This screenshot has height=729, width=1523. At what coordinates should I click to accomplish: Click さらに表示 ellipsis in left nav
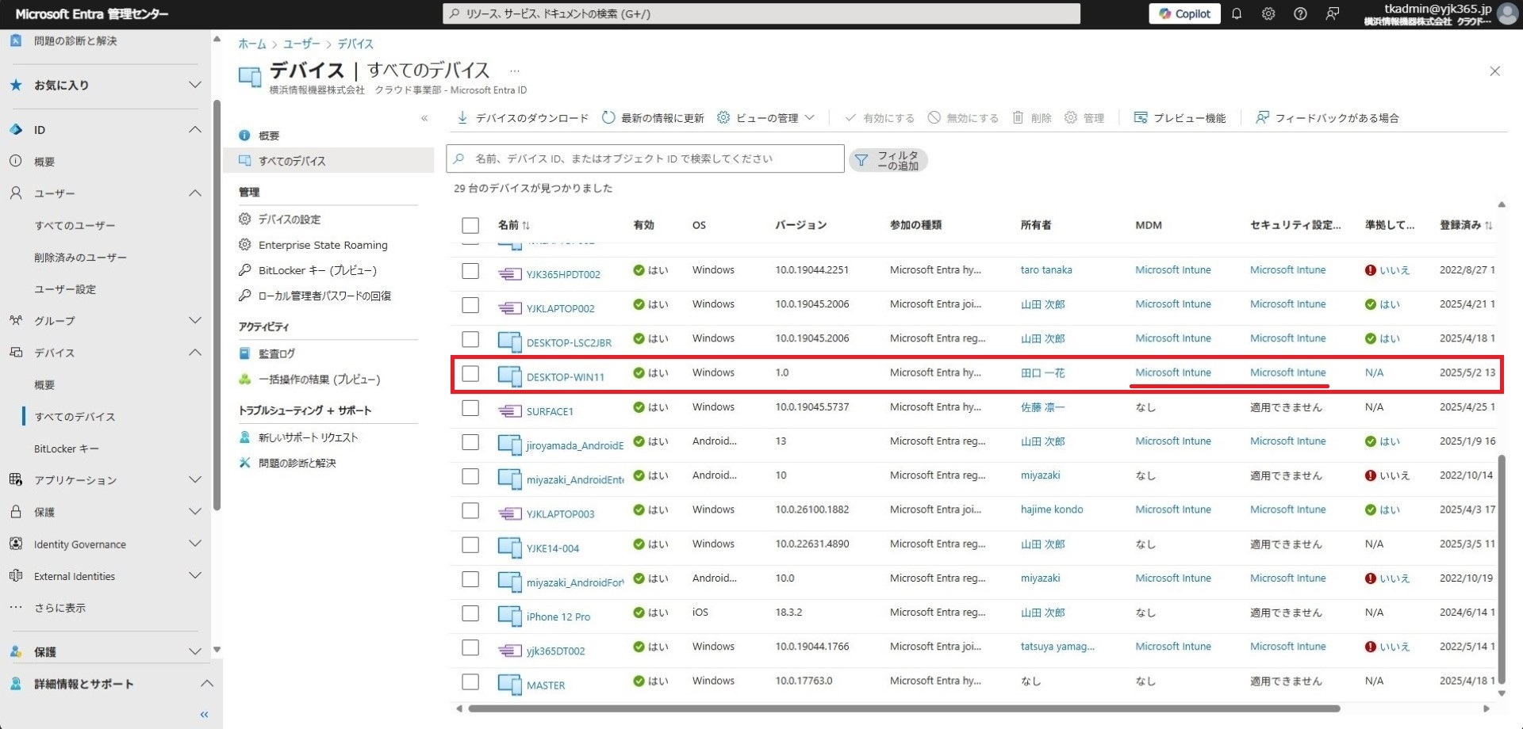coord(15,608)
